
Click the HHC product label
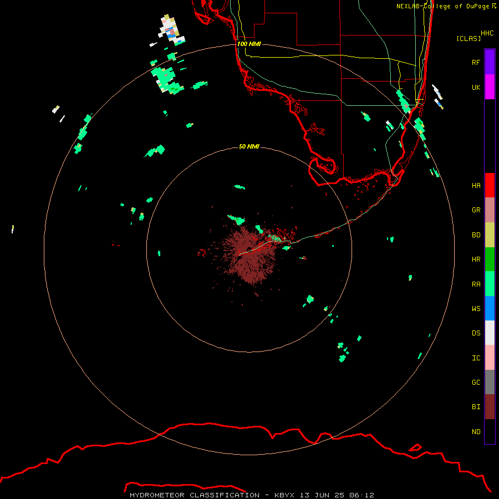(x=487, y=33)
